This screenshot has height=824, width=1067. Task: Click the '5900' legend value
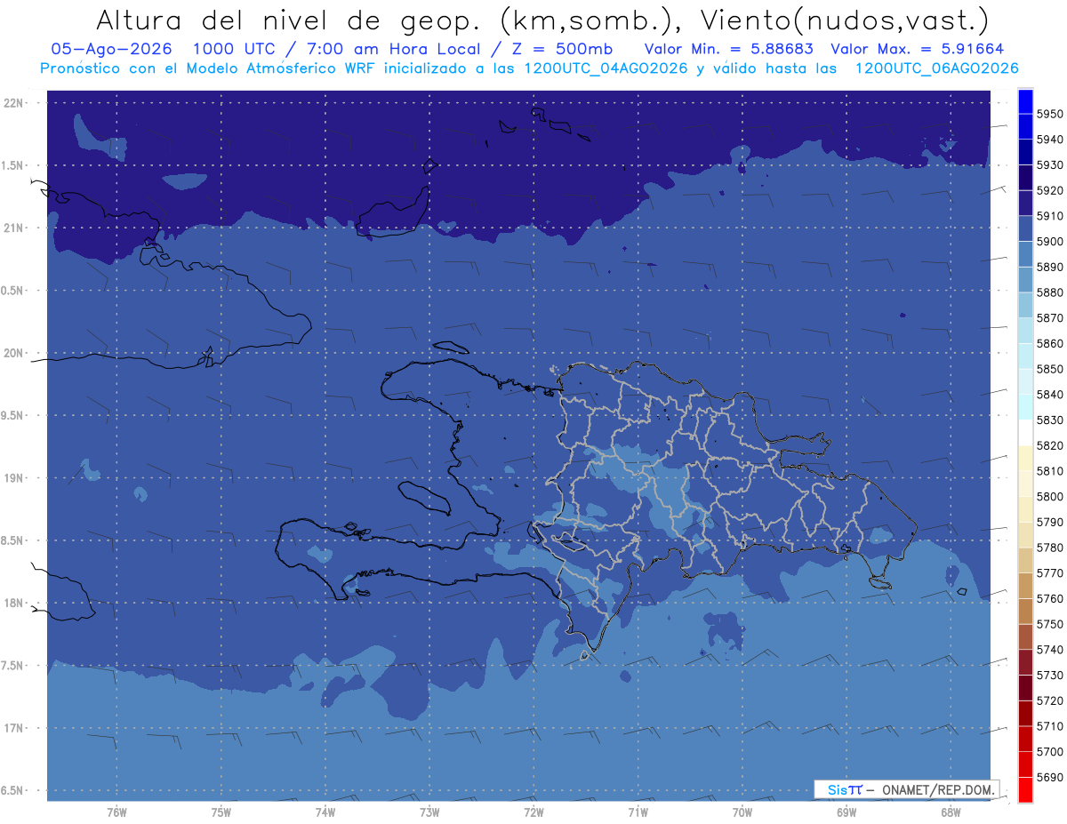click(x=1049, y=242)
